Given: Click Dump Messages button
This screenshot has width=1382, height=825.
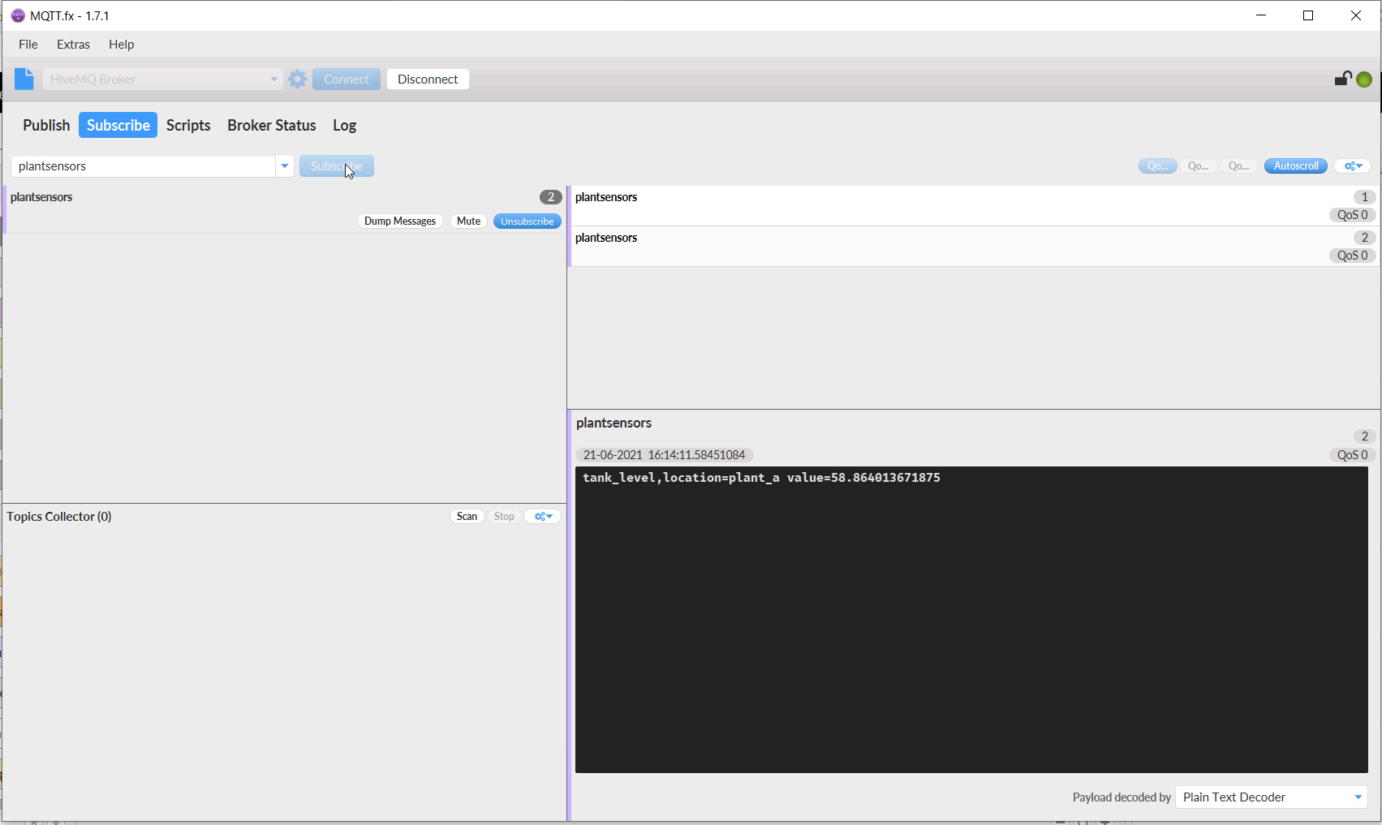Looking at the screenshot, I should 400,221.
